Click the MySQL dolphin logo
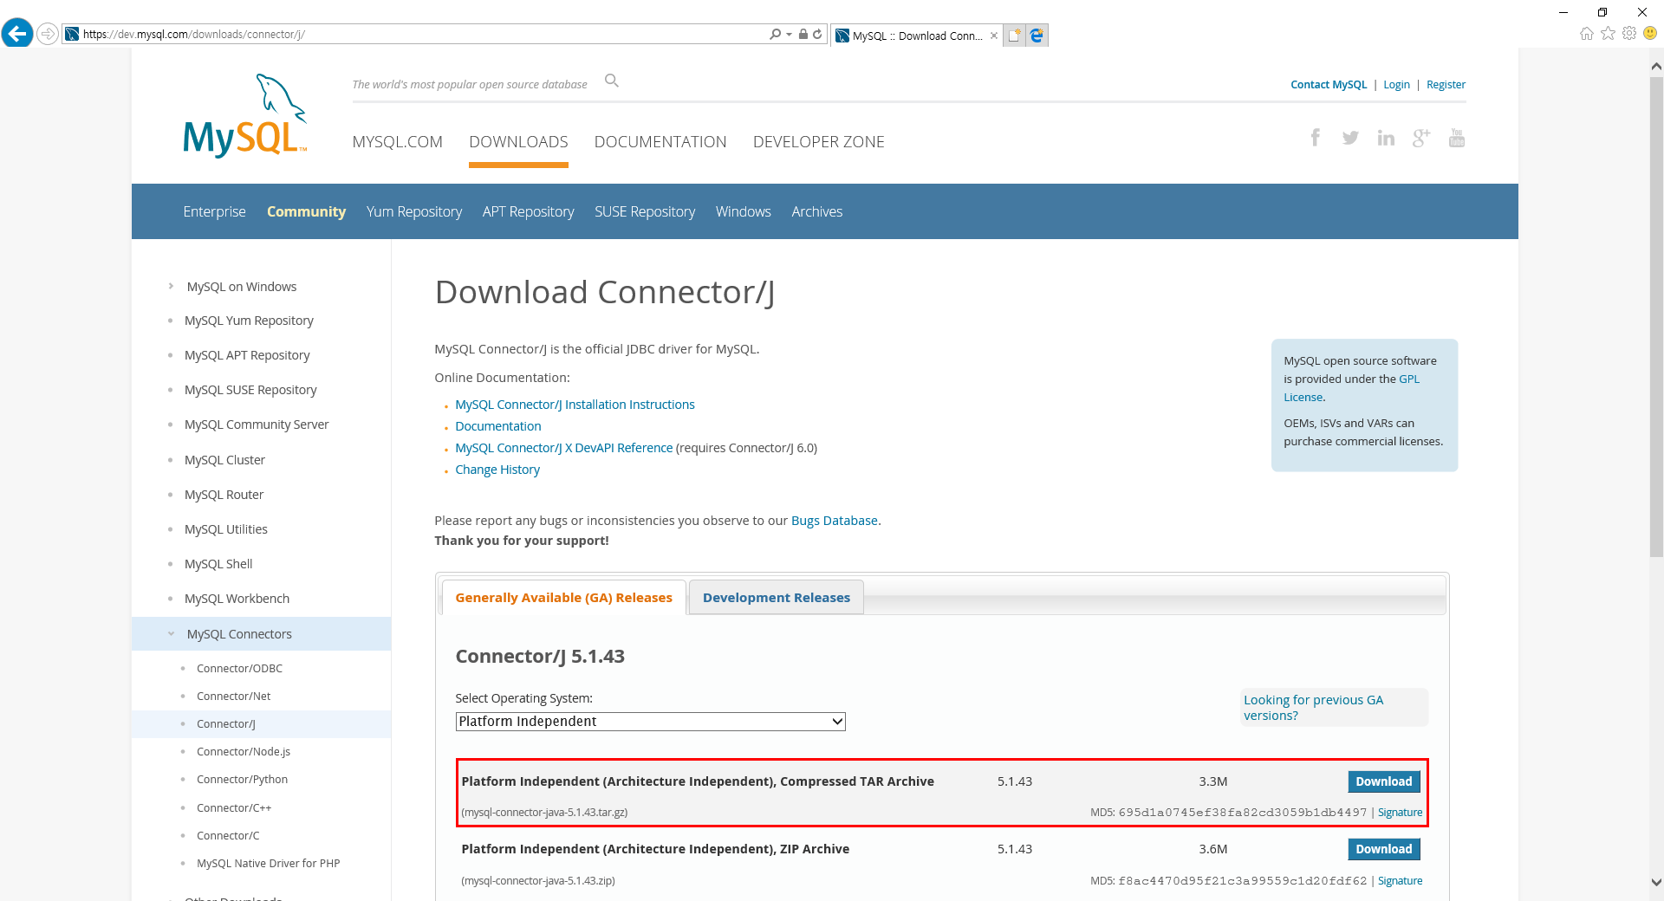The width and height of the screenshot is (1664, 901). coord(245,116)
